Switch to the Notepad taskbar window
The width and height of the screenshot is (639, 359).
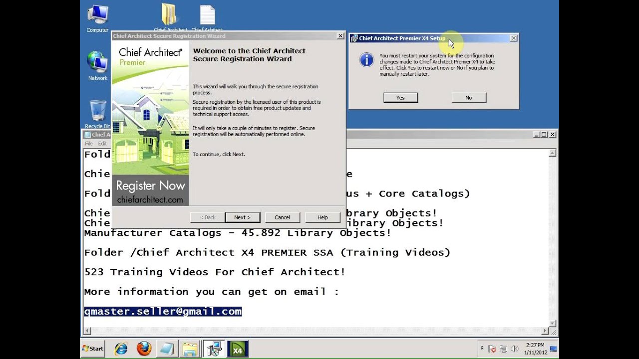tap(167, 349)
